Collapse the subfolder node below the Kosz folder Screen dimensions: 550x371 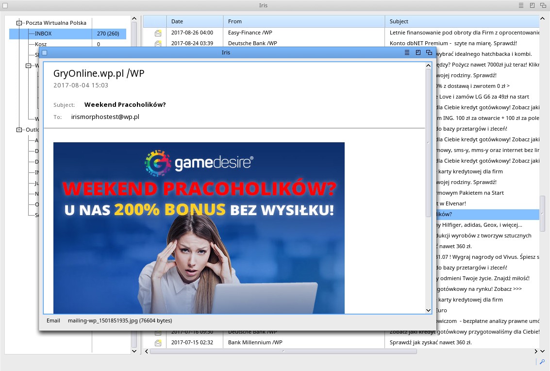tap(29, 66)
